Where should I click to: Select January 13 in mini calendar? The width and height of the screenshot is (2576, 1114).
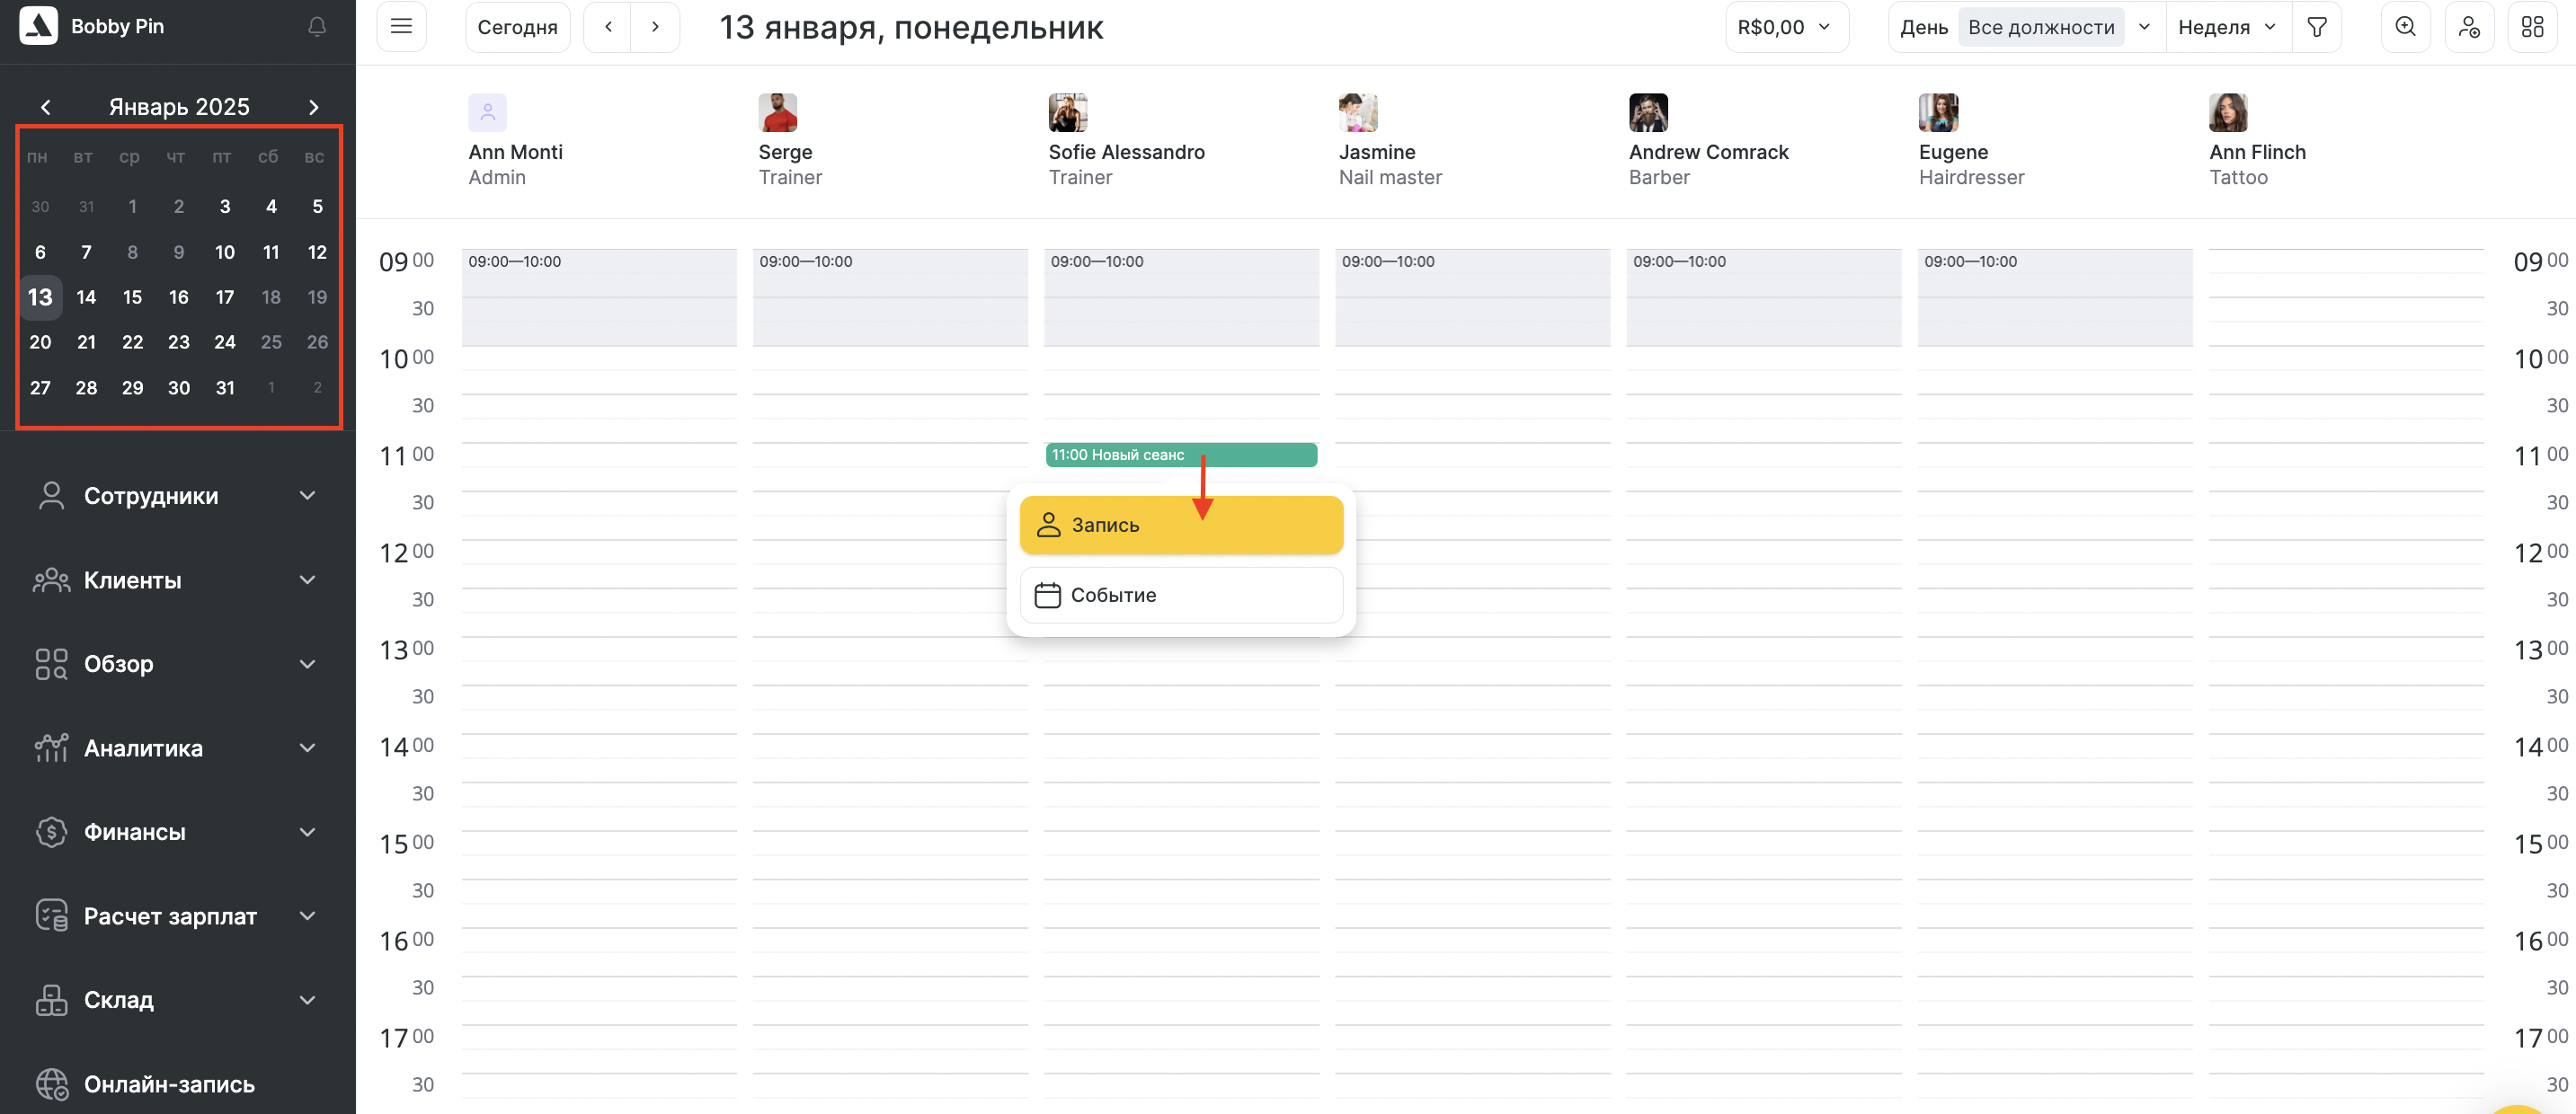pos(40,297)
